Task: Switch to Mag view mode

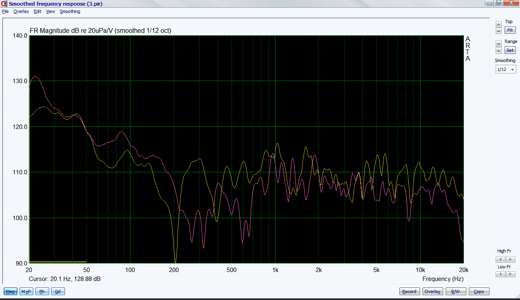Action: point(11,291)
